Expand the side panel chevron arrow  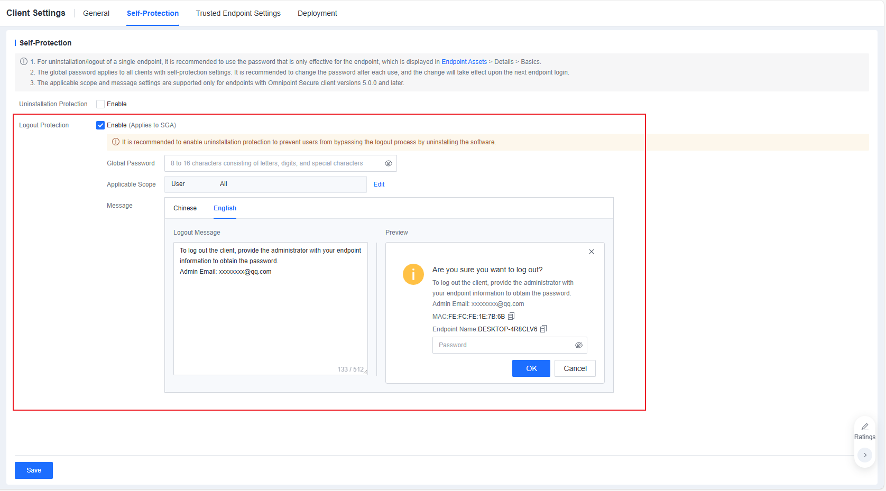tap(865, 455)
